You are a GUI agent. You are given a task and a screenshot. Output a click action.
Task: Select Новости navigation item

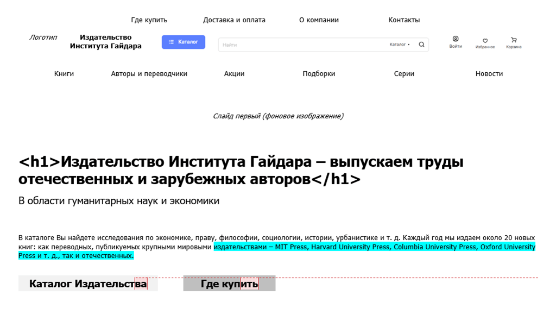coord(489,74)
